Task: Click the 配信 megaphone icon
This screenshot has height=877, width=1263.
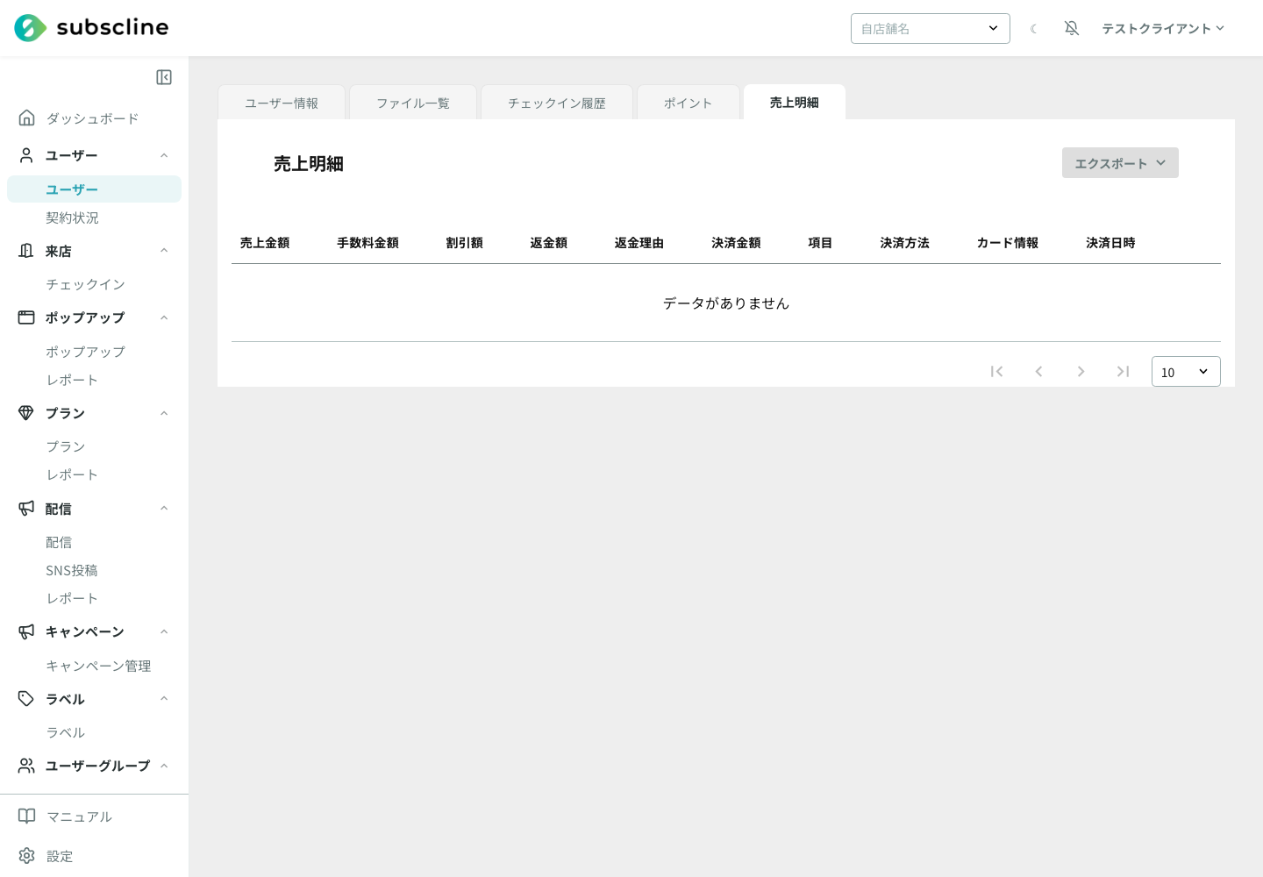Action: pos(27,509)
